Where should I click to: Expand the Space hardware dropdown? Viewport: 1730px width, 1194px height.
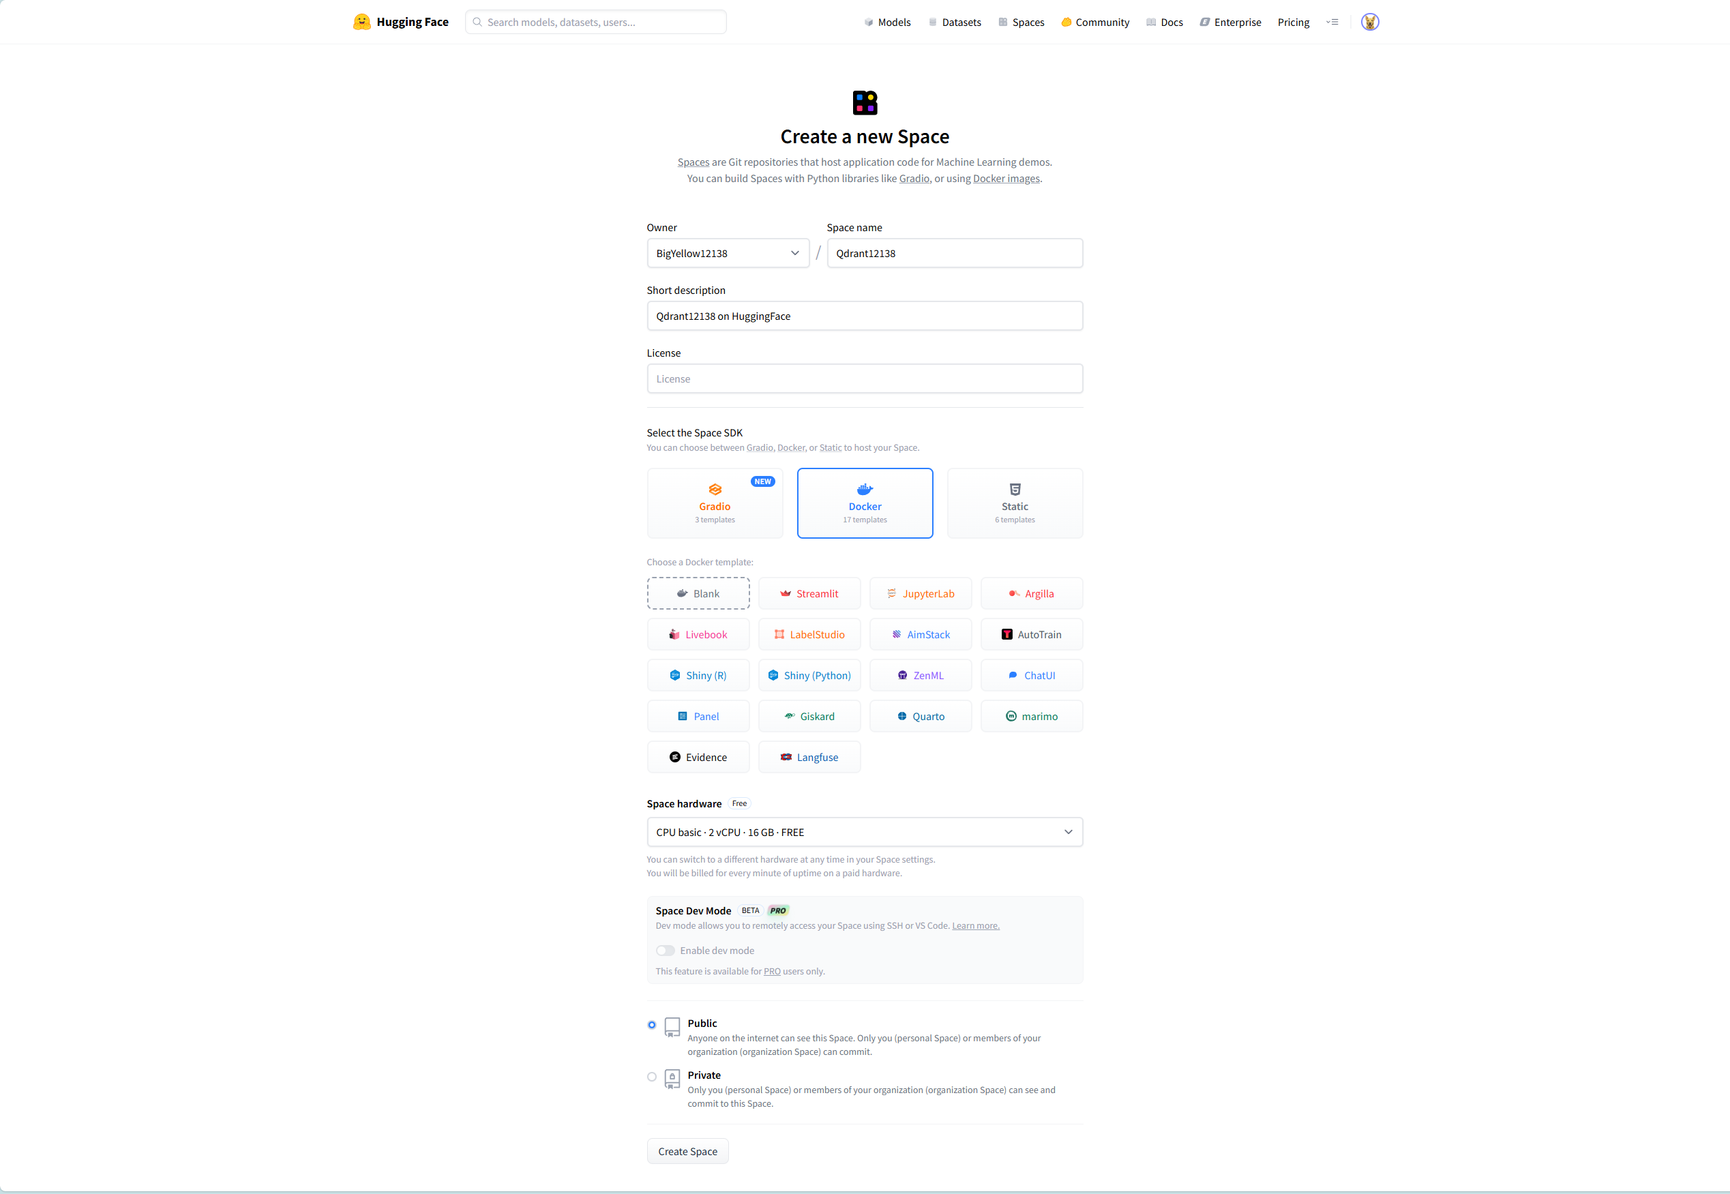864,832
